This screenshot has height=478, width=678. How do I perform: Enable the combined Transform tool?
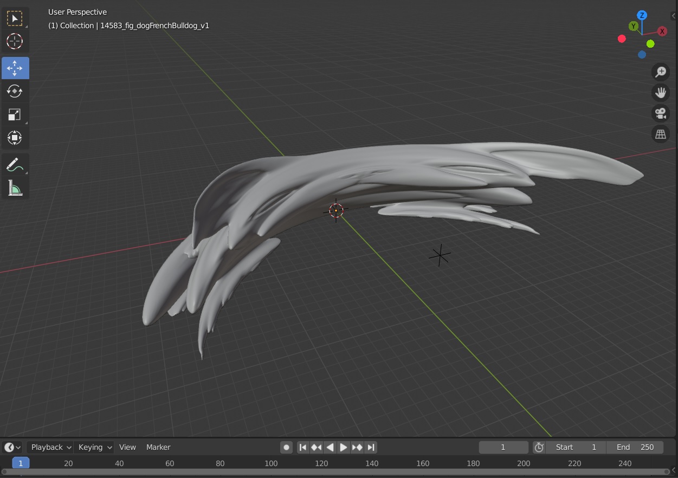(x=15, y=137)
